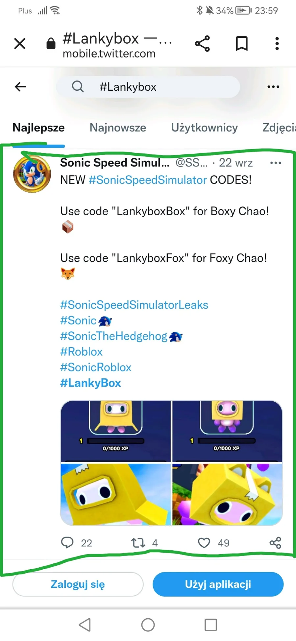
Task: Tap the Użyj aplikacji button
Action: click(218, 584)
